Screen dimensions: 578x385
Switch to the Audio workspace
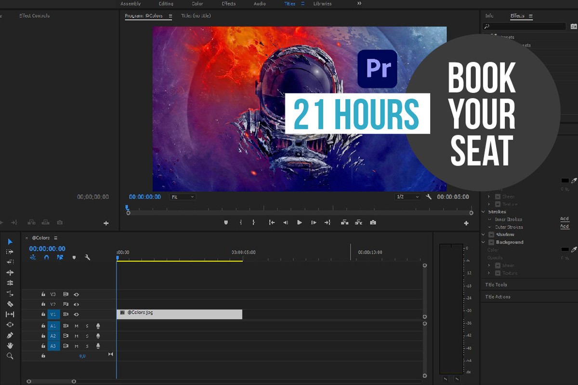[260, 4]
